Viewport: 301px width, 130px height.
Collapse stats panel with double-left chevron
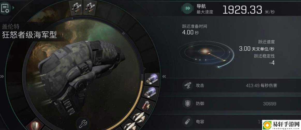pyautogui.click(x=164, y=76)
